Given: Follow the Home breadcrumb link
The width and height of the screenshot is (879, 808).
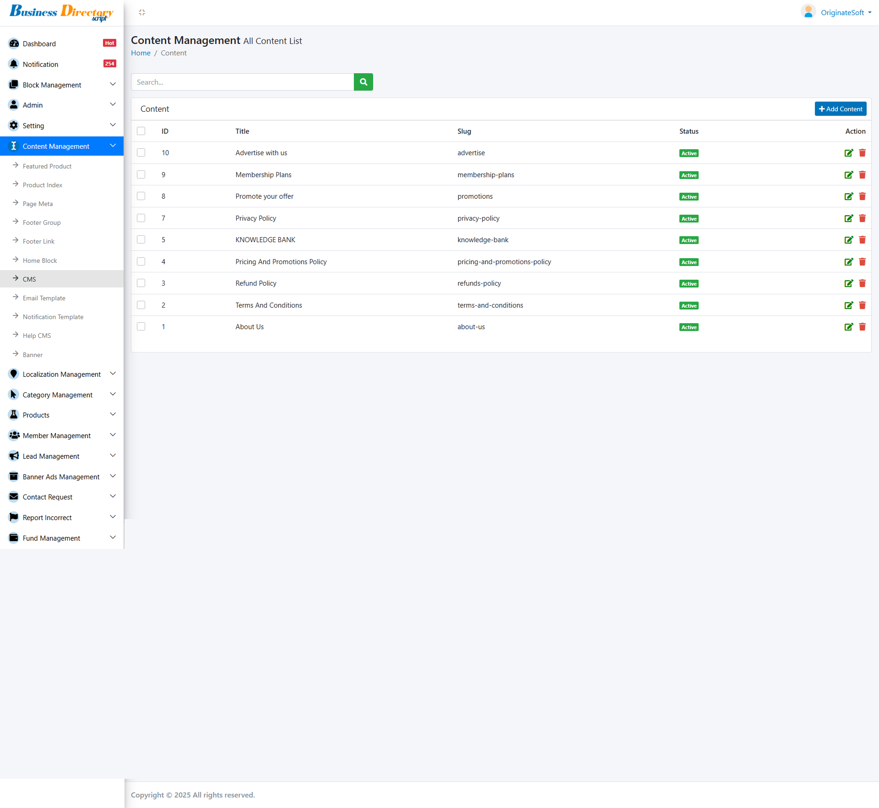Looking at the screenshot, I should pos(141,53).
